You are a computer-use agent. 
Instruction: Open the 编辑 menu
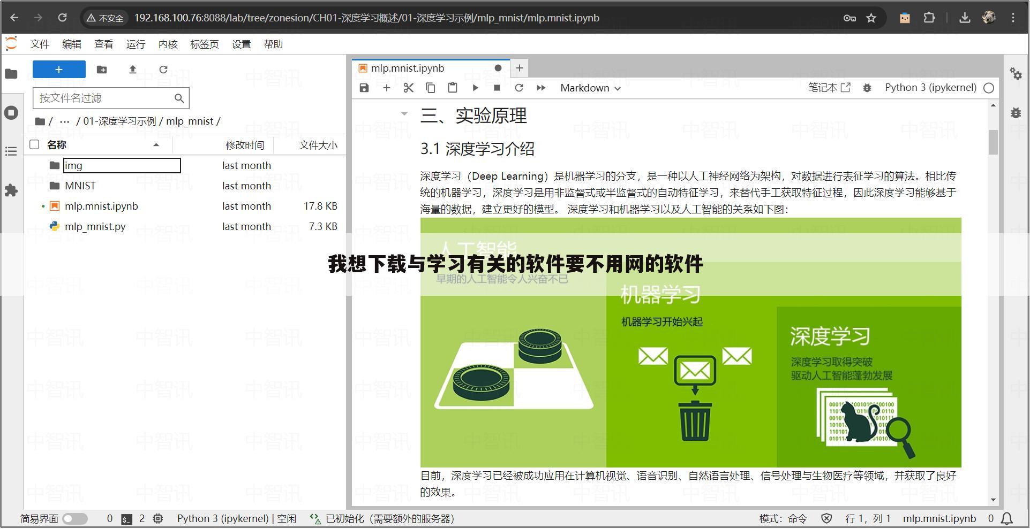pyautogui.click(x=72, y=44)
